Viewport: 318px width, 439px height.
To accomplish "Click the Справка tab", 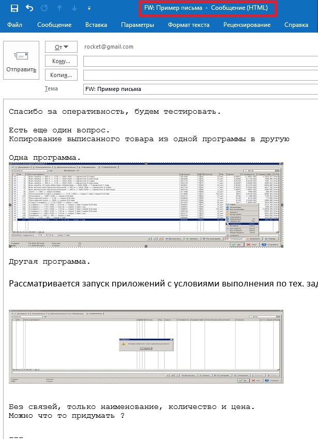I will 296,25.
